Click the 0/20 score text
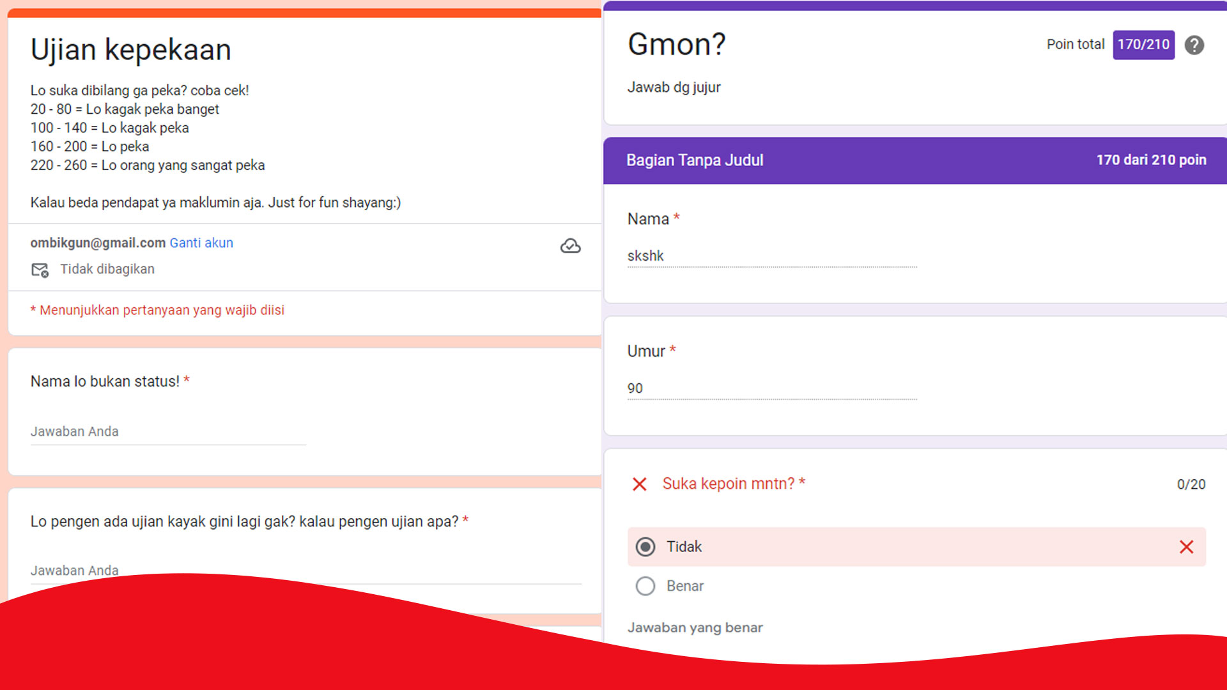 [1191, 484]
